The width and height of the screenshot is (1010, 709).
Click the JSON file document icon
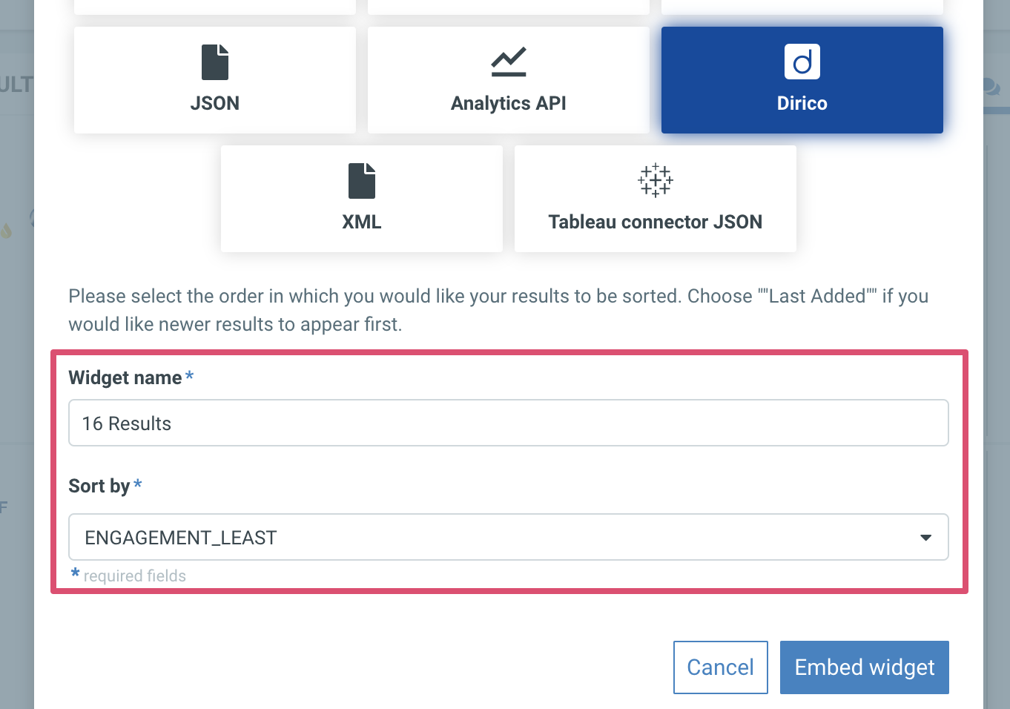coord(215,62)
